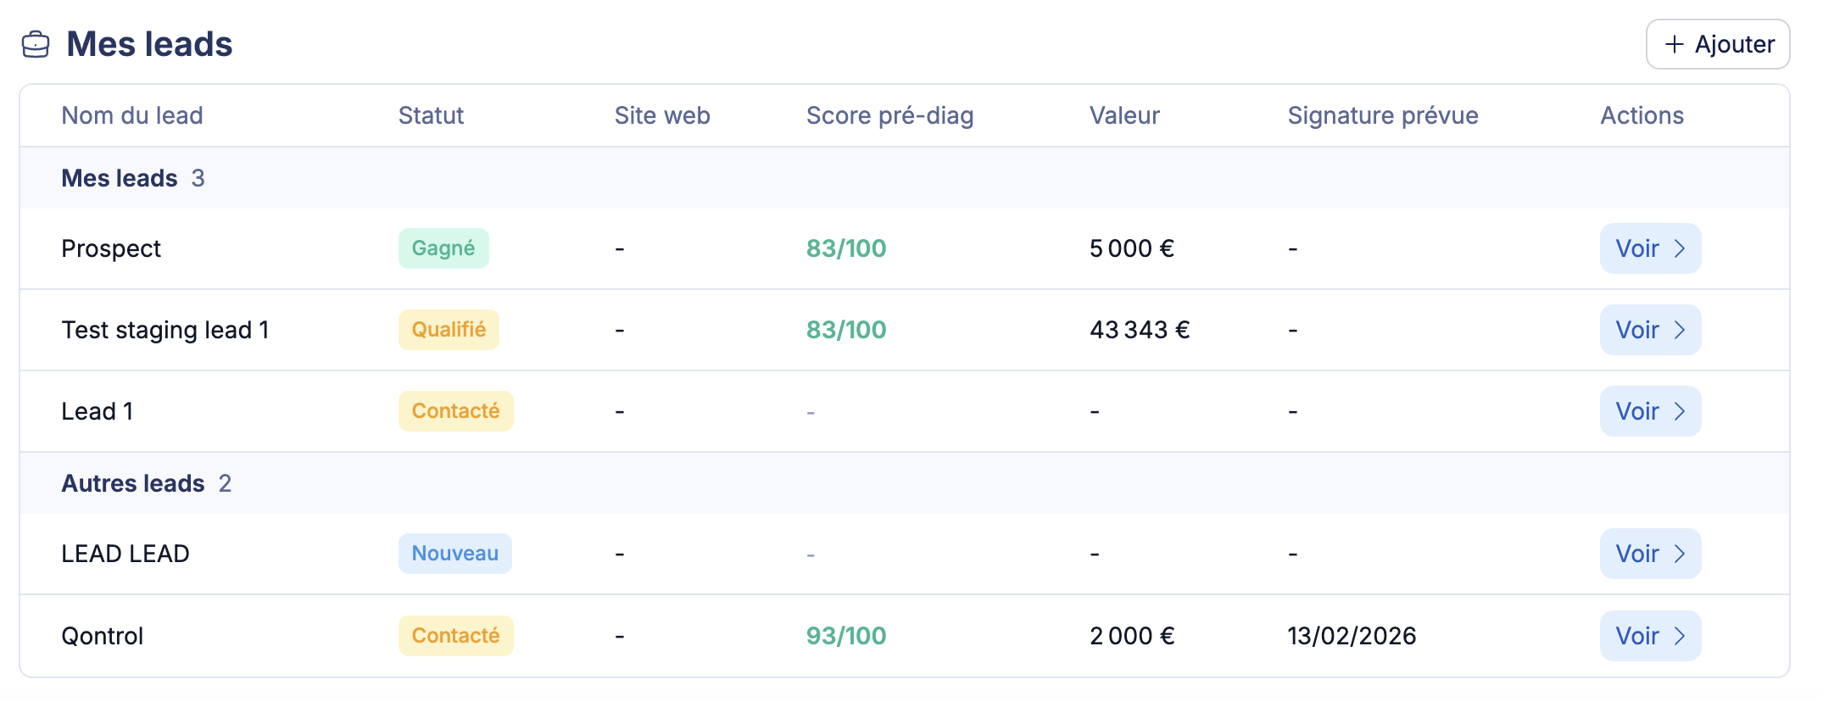Open the Prospect lead with Voir
1823x702 pixels.
point(1649,248)
